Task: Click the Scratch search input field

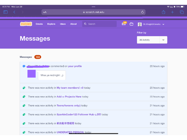Action: tap(99, 24)
